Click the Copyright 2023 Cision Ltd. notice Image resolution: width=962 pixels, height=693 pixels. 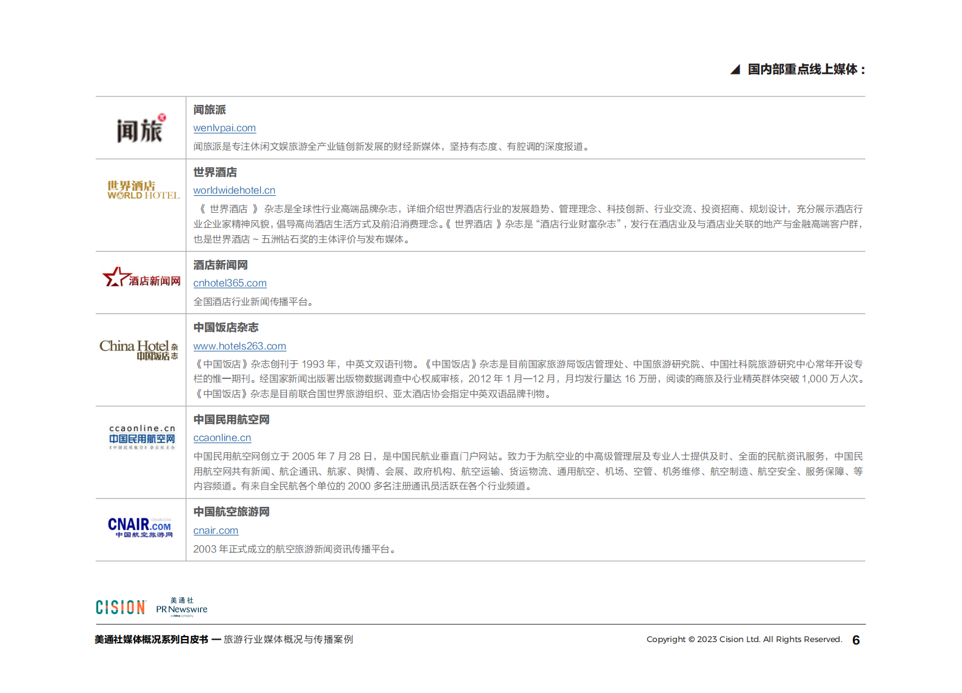(744, 640)
